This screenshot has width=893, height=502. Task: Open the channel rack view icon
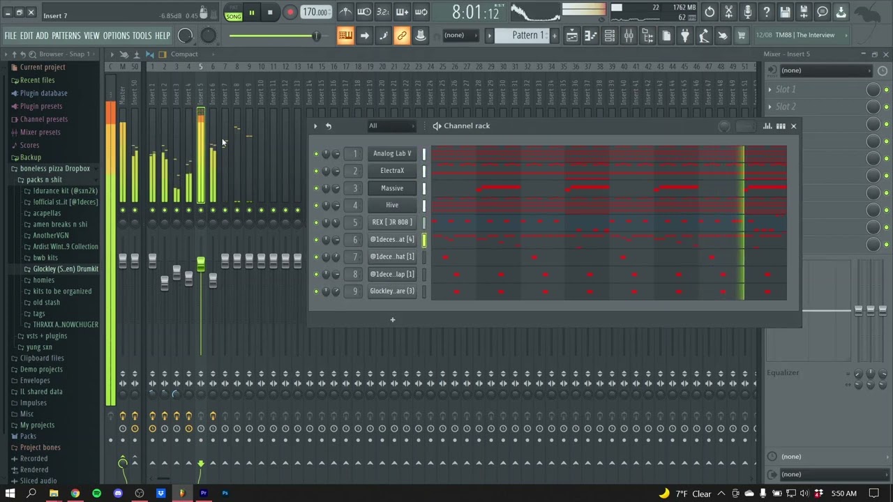coord(610,36)
